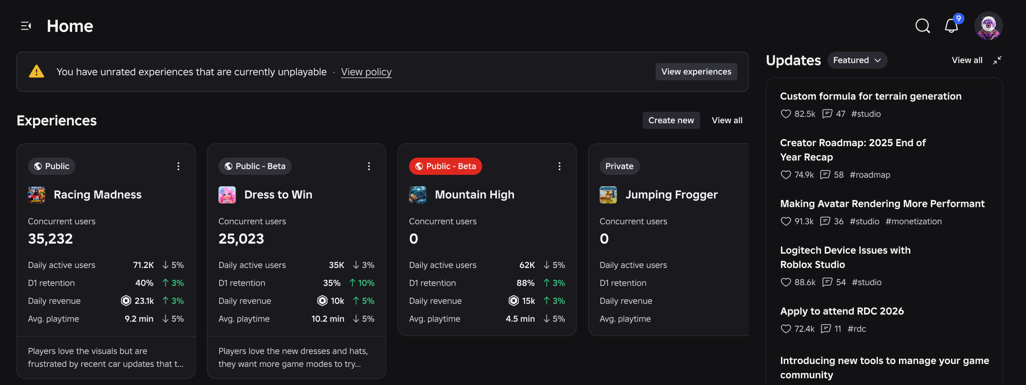Open comments icon on terrain generation post
The height and width of the screenshot is (385, 1026).
[827, 114]
